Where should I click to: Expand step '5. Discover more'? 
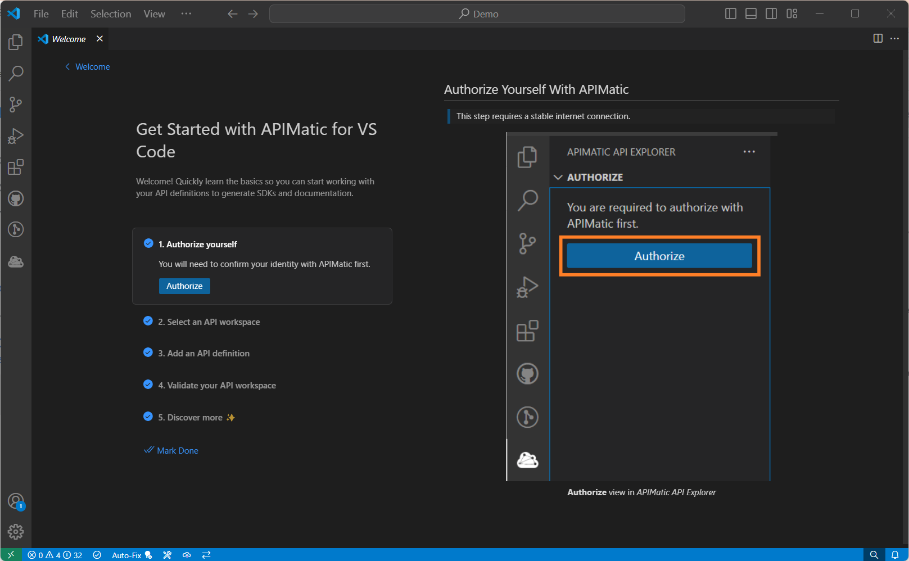pyautogui.click(x=197, y=418)
